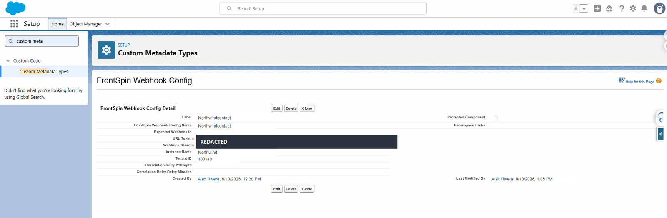This screenshot has width=667, height=218.
Task: Click the Custom Metadata Types gear icon
Action: pyautogui.click(x=106, y=50)
